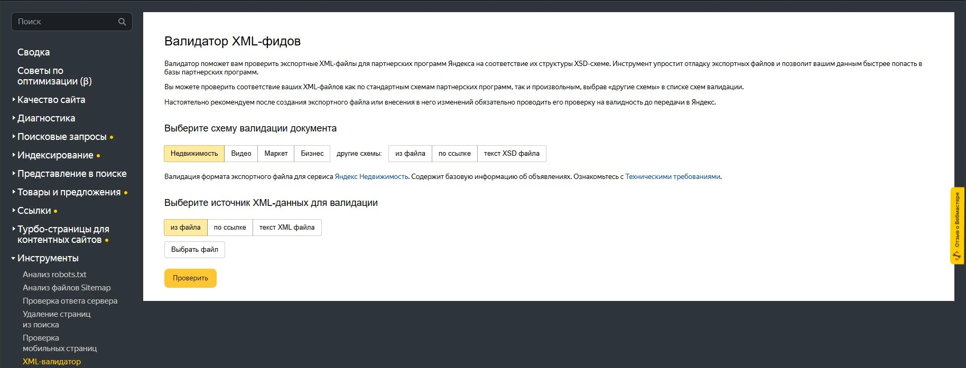Click heading Выберите источник XML-данных для валидации
Viewport: 966px width, 368px height.
click(x=271, y=203)
